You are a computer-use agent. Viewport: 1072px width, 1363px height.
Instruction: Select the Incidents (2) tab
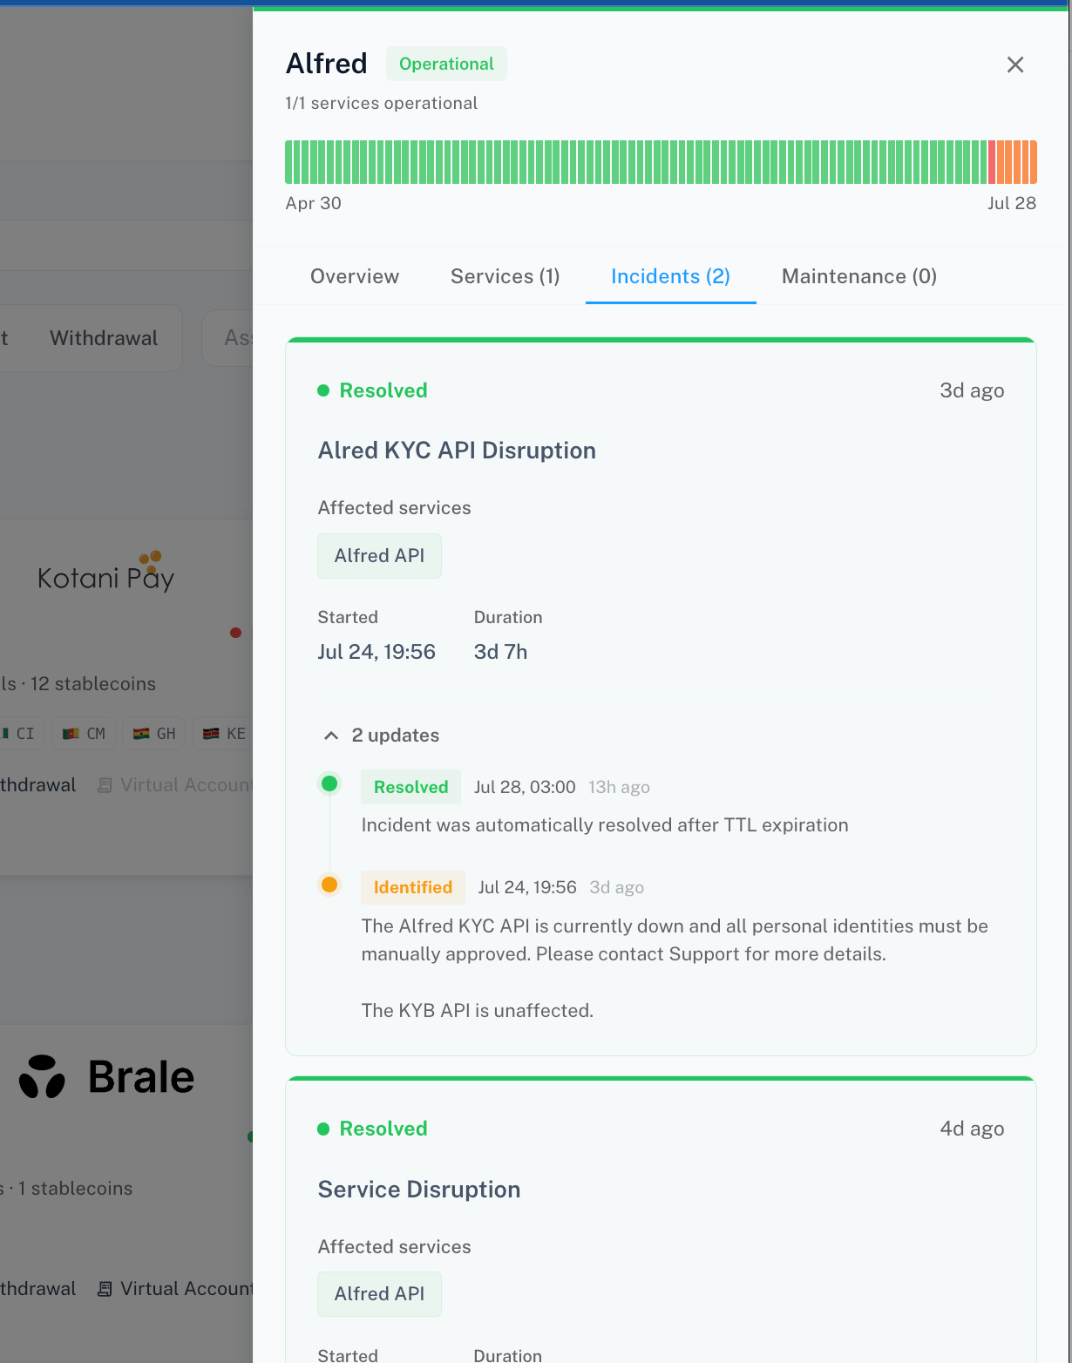tap(670, 276)
